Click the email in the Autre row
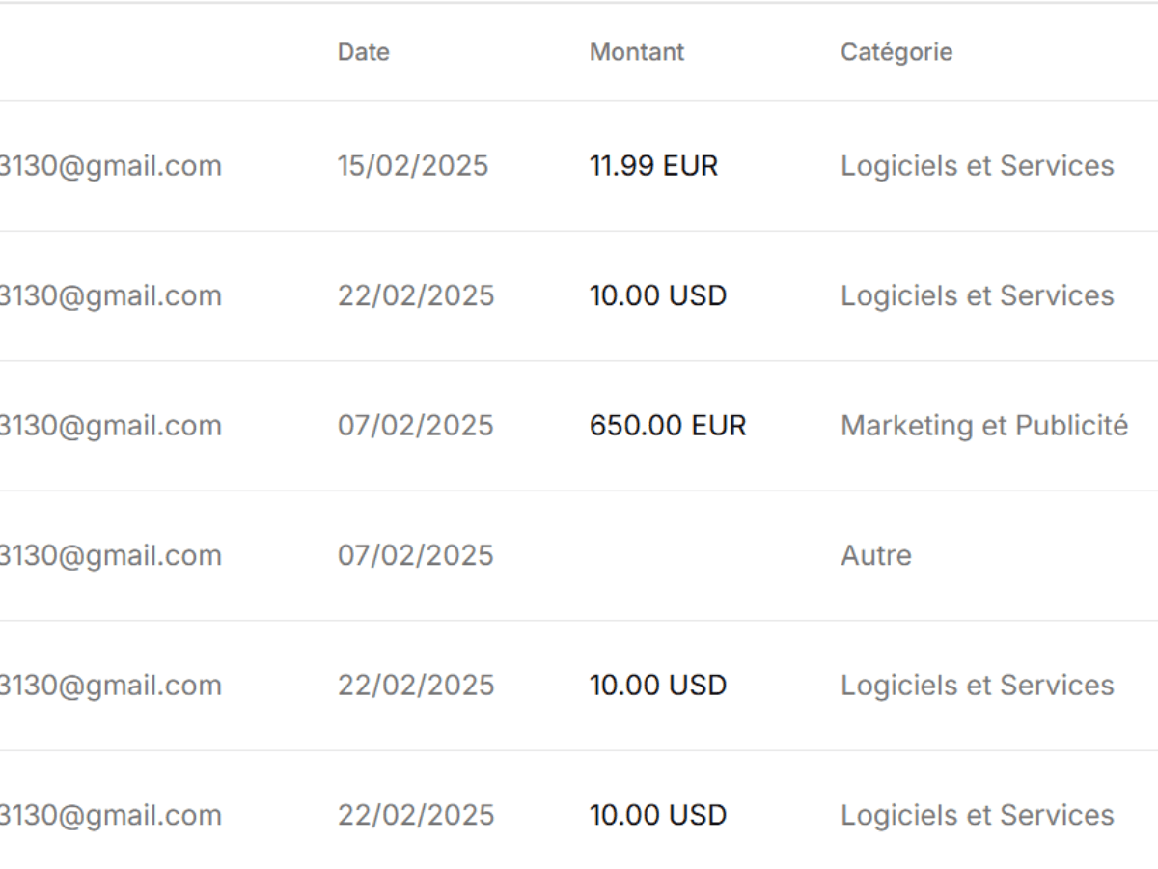 tap(111, 555)
